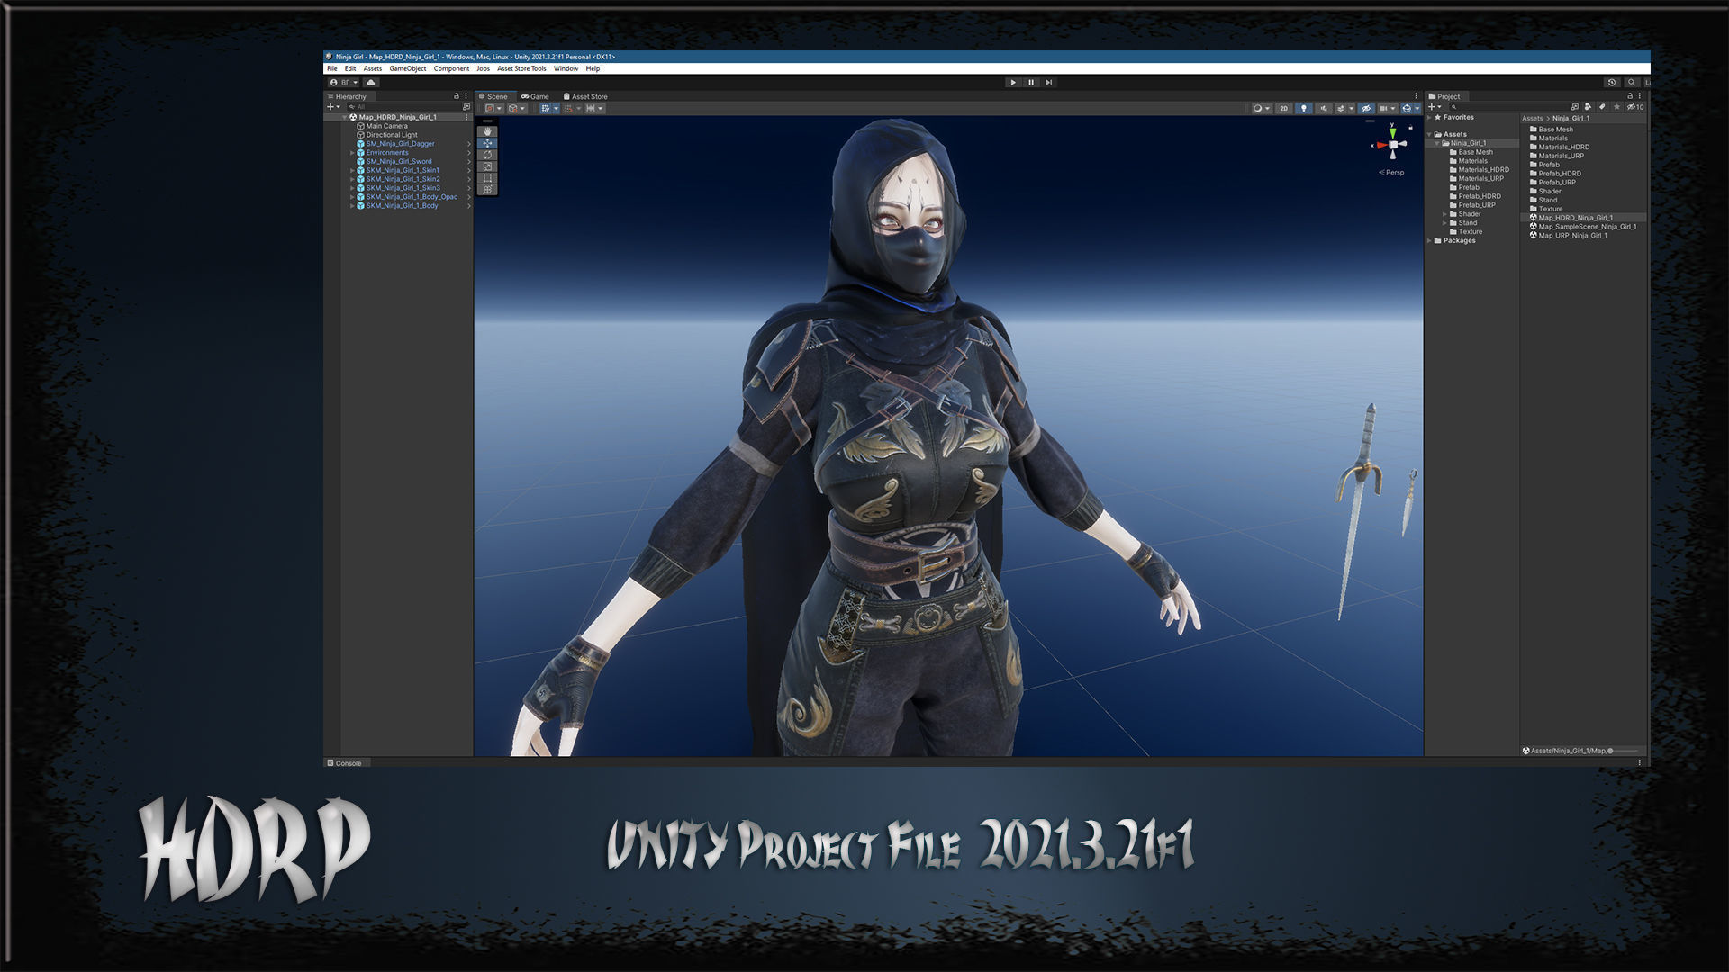Lock the Hierarchy panel
This screenshot has height=972, width=1729.
456,95
